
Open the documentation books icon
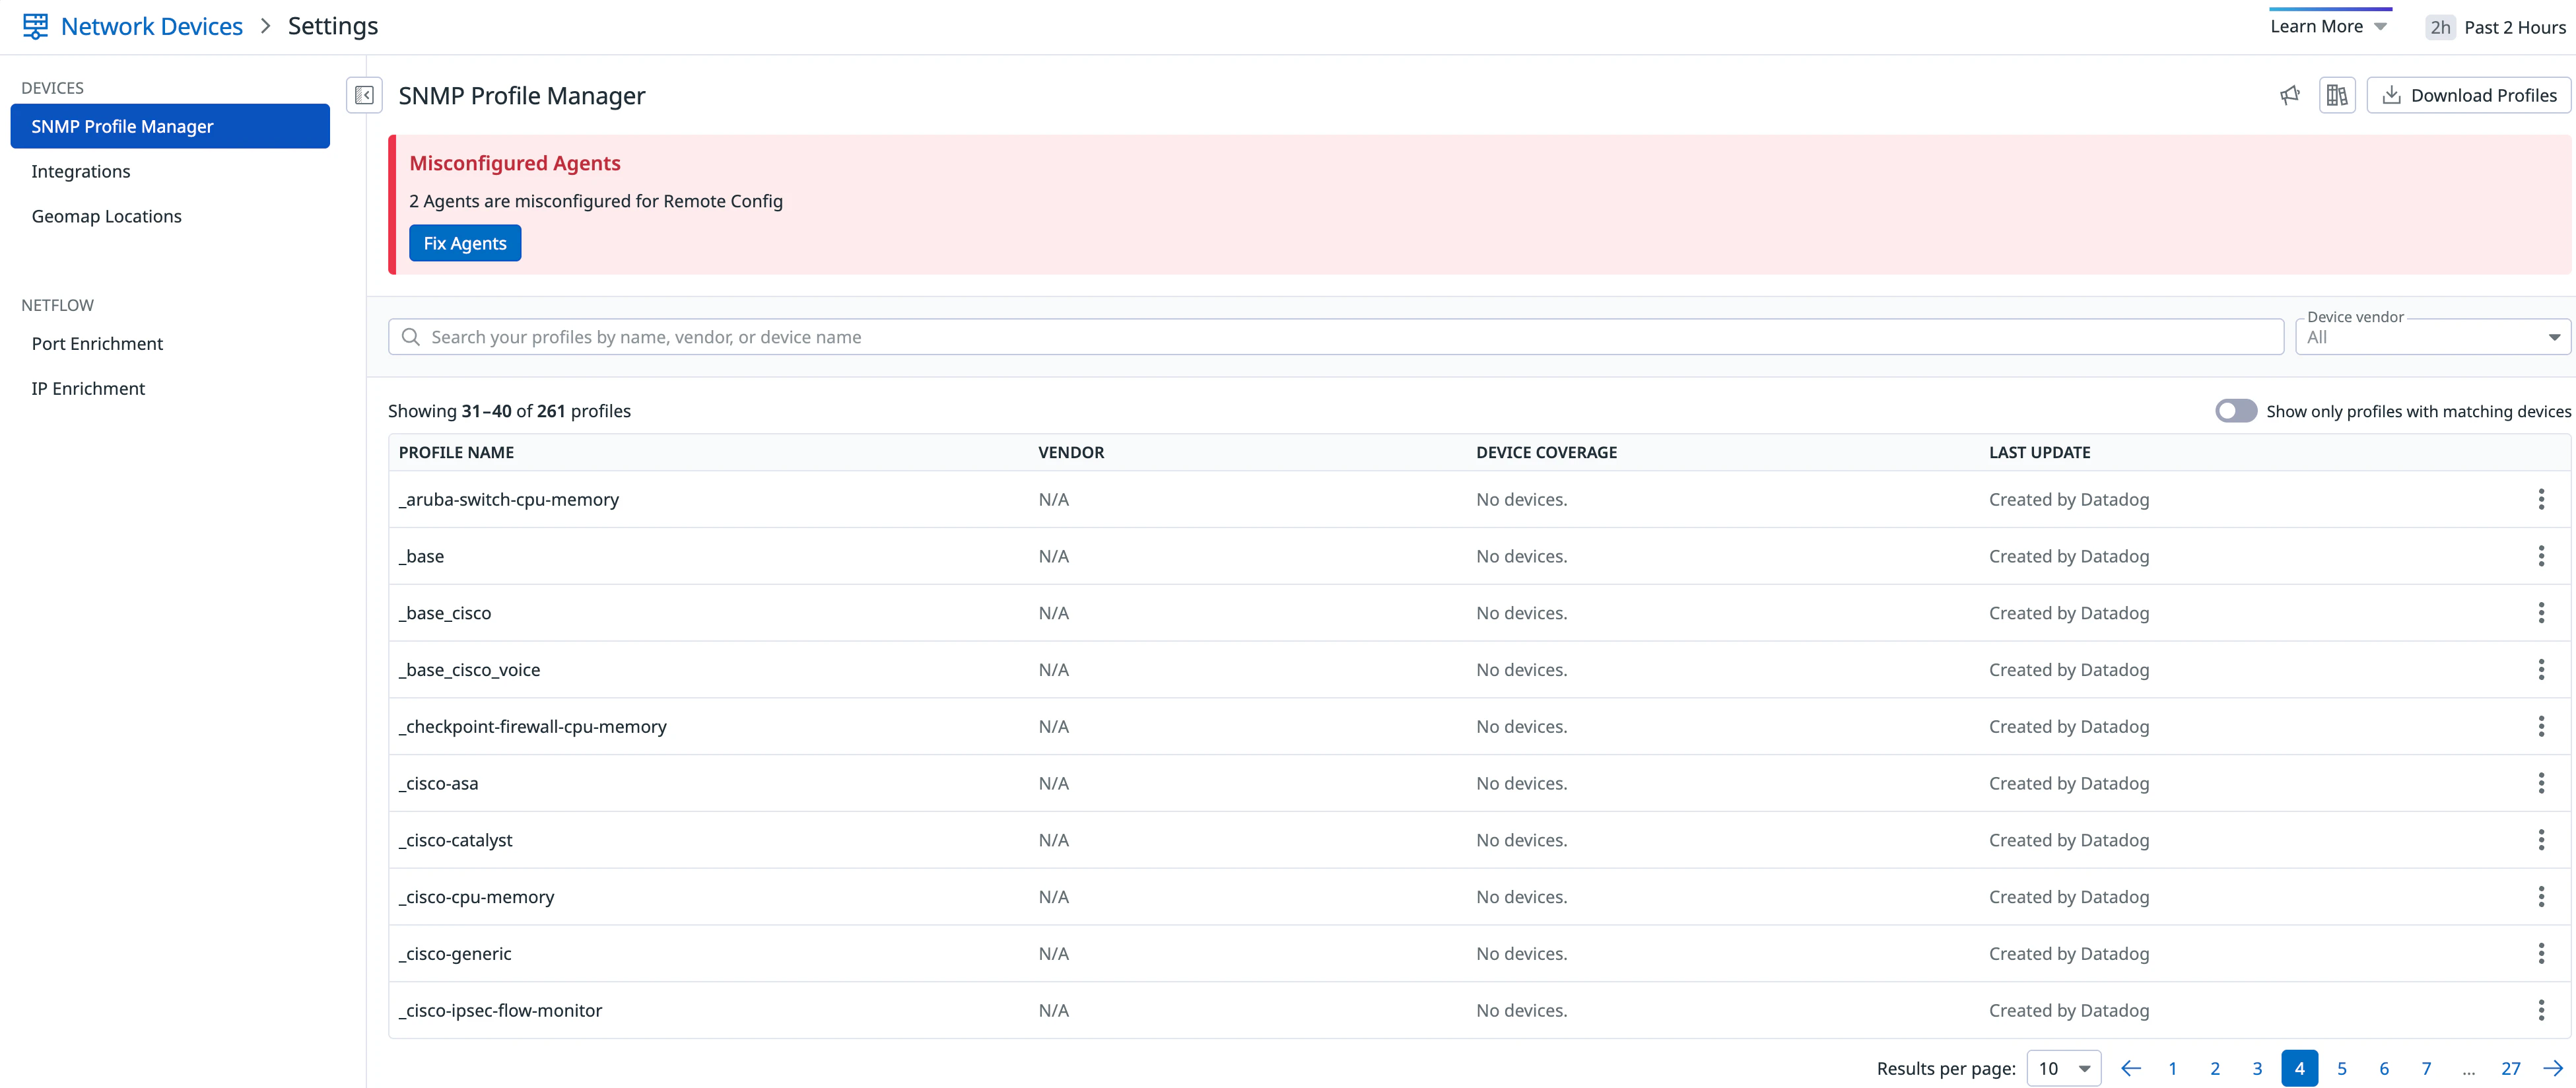[x=2336, y=95]
